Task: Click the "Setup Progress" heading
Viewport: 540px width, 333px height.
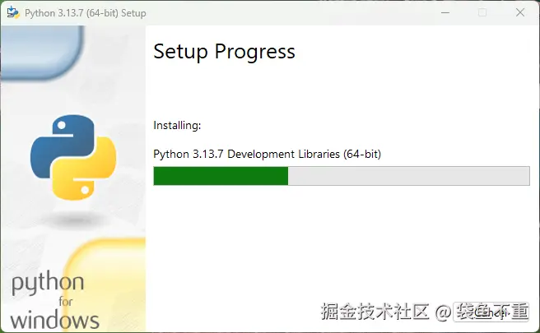Action: point(224,51)
